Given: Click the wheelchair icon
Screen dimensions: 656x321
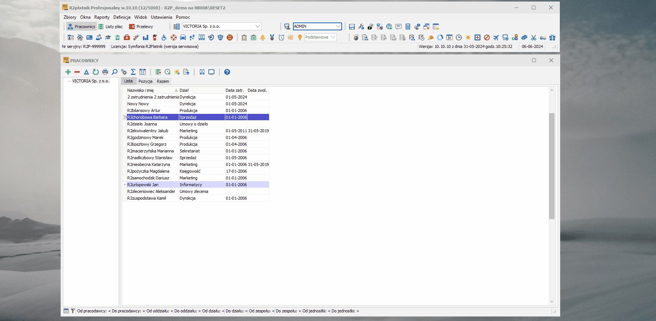Looking at the screenshot, I should (x=164, y=37).
